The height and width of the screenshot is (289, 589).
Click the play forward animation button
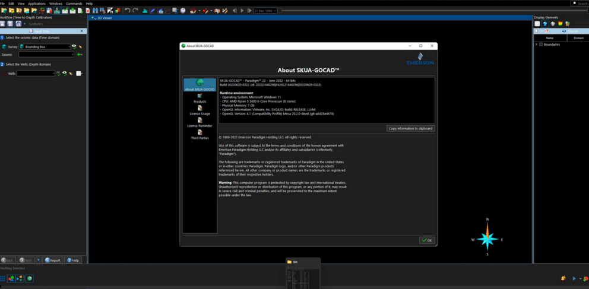click(x=242, y=11)
